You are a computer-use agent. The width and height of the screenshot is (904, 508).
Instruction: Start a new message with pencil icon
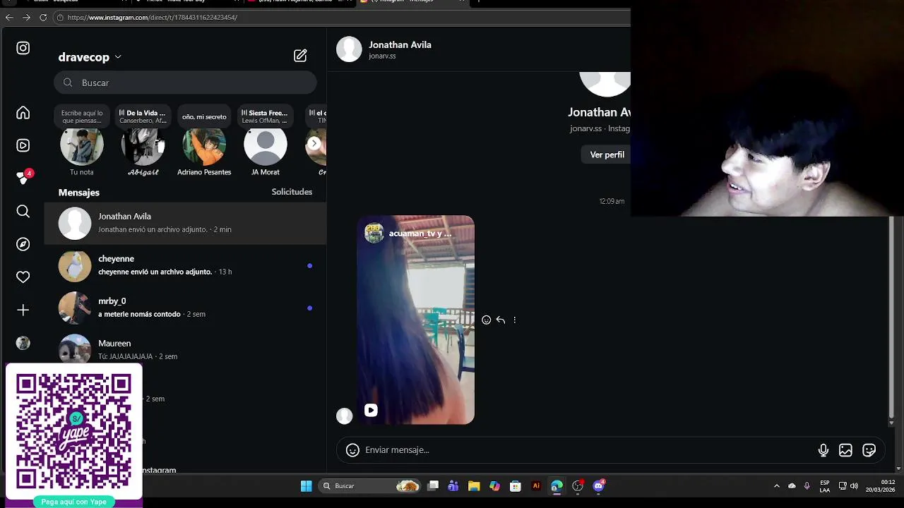click(x=300, y=56)
